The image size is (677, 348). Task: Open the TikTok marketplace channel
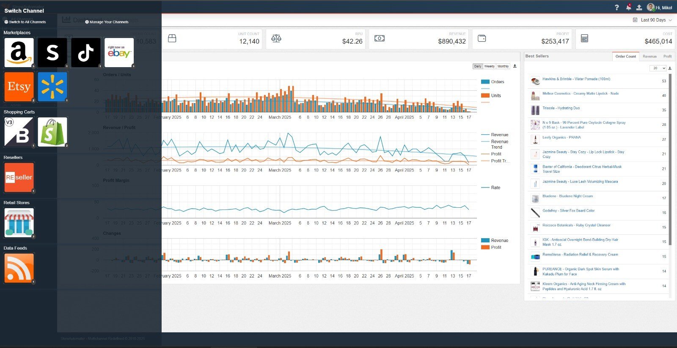coord(86,53)
